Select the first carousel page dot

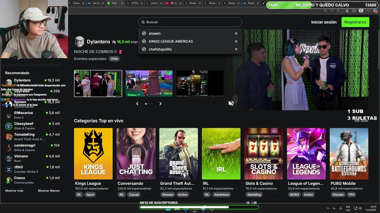pos(146,104)
